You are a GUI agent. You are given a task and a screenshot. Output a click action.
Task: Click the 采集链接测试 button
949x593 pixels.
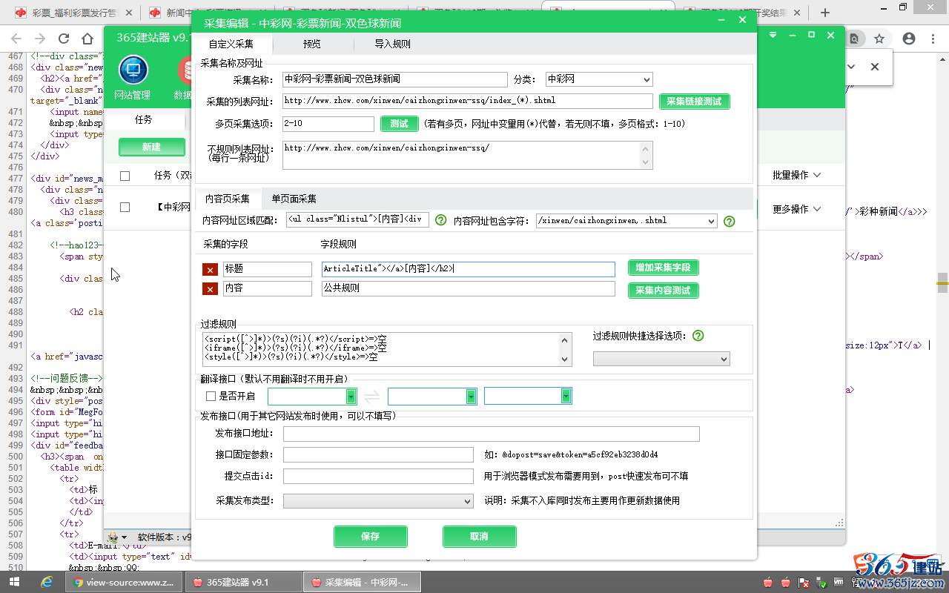[x=694, y=102]
